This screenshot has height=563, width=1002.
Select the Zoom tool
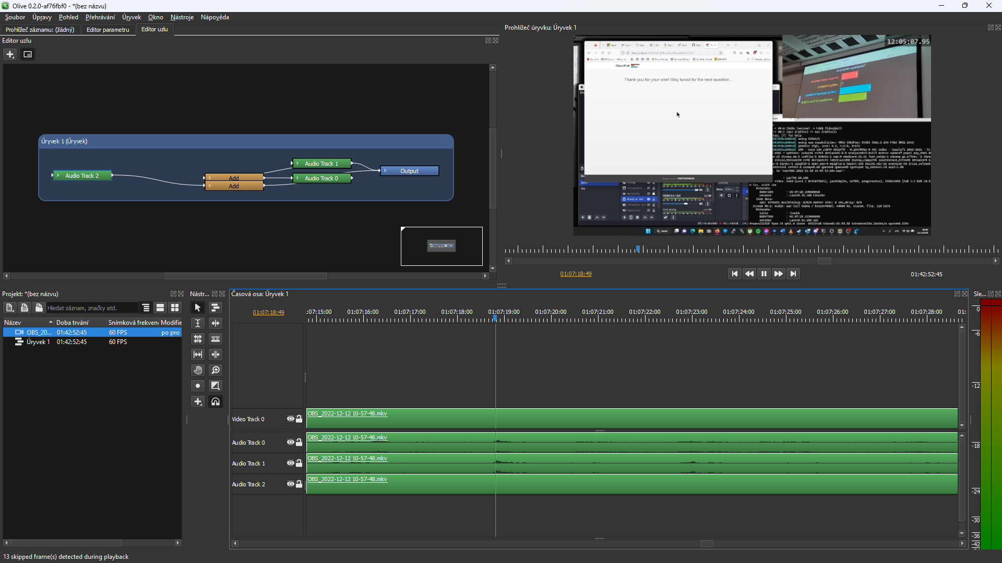[x=216, y=370]
